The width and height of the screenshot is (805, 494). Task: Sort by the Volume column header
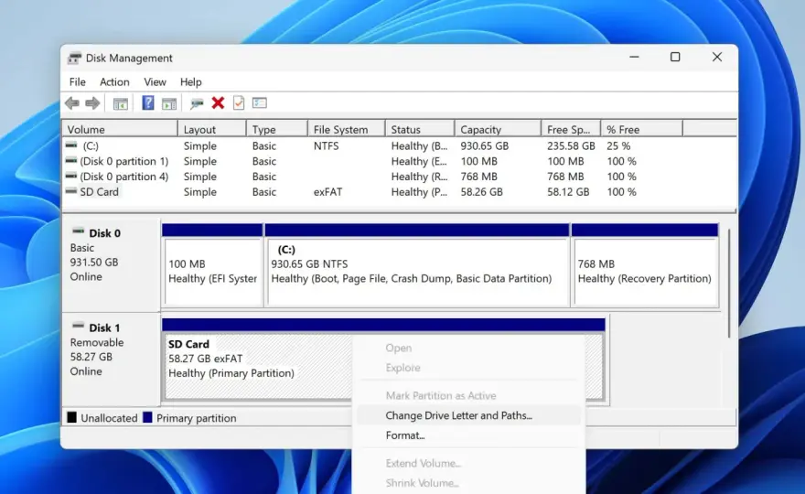click(120, 129)
